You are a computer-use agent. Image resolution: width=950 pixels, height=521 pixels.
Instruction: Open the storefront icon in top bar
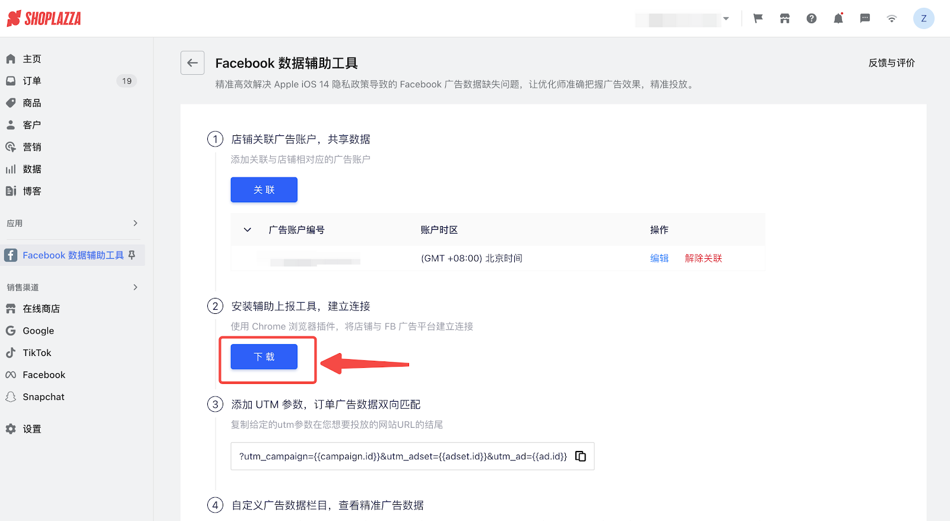(785, 18)
